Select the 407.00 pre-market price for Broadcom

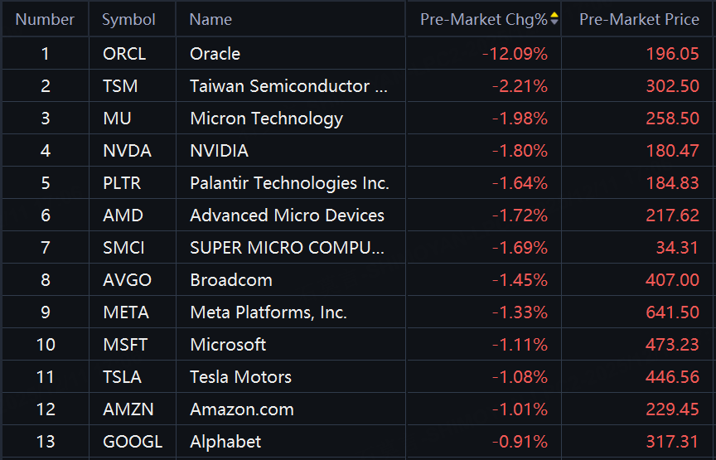[x=672, y=280]
